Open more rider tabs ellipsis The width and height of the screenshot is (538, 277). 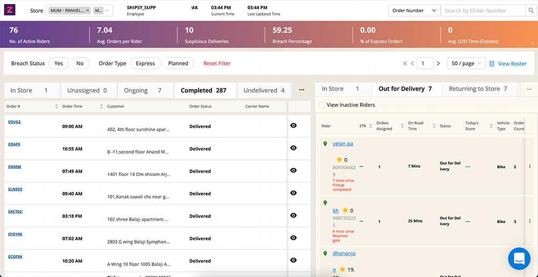(x=529, y=89)
